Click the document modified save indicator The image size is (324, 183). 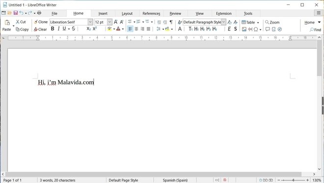click(225, 180)
